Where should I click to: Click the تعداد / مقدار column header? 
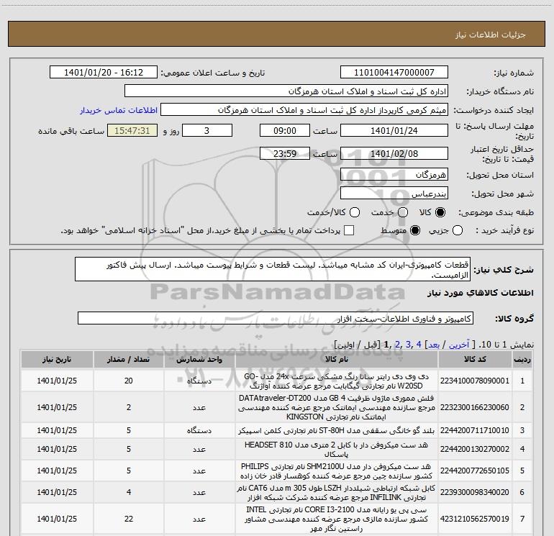click(128, 359)
